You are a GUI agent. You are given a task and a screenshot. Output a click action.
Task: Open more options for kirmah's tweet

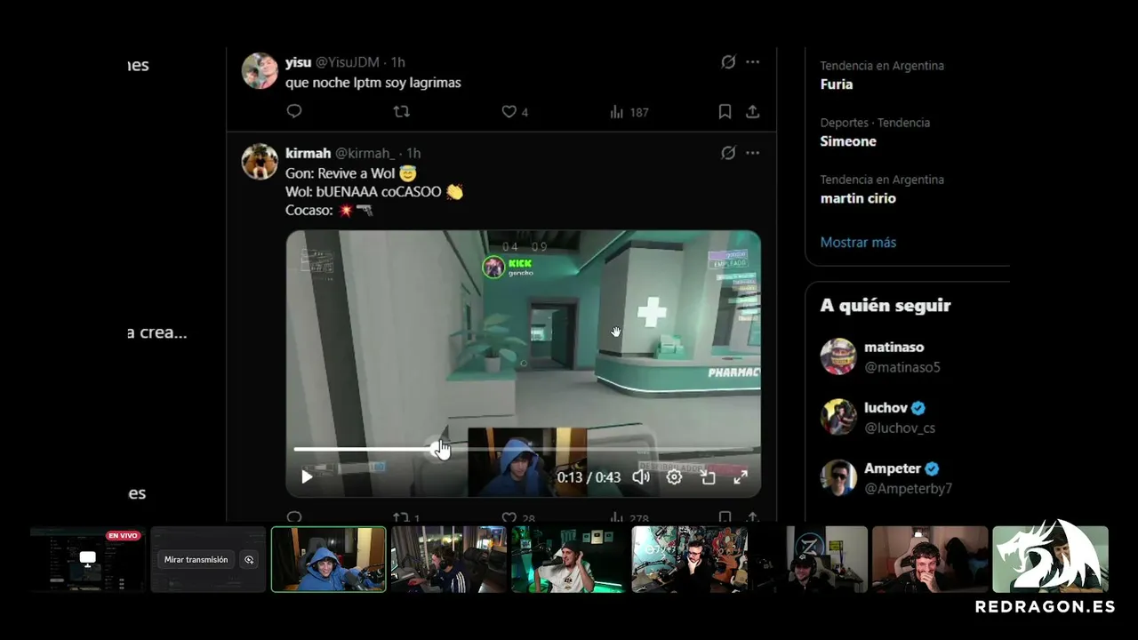[753, 153]
